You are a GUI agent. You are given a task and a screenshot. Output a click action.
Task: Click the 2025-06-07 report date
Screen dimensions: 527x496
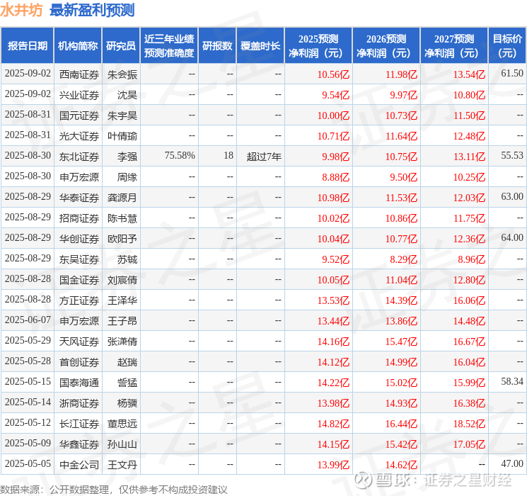tap(28, 320)
